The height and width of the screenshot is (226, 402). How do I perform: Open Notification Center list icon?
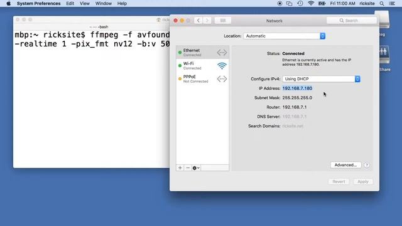392,4
